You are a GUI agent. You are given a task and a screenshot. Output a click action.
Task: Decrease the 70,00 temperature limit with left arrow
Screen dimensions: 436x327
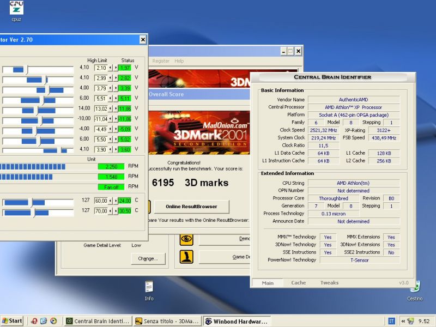tap(111, 211)
